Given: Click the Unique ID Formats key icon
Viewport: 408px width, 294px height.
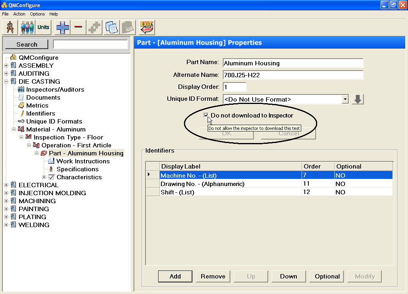Looking at the screenshot, I should (21, 121).
